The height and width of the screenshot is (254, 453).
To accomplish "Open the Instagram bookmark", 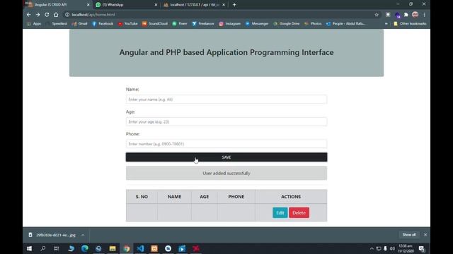I will (229, 23).
